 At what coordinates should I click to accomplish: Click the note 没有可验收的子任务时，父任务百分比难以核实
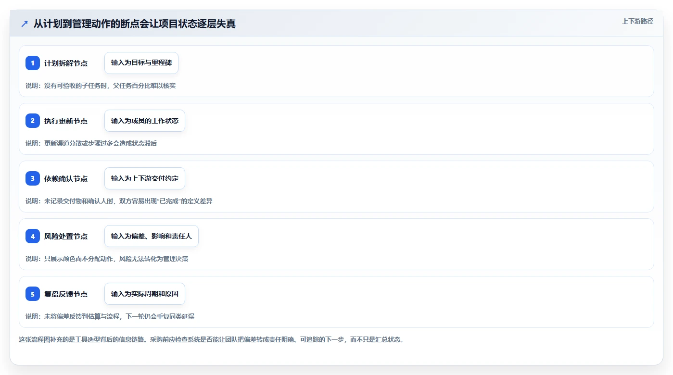point(101,86)
